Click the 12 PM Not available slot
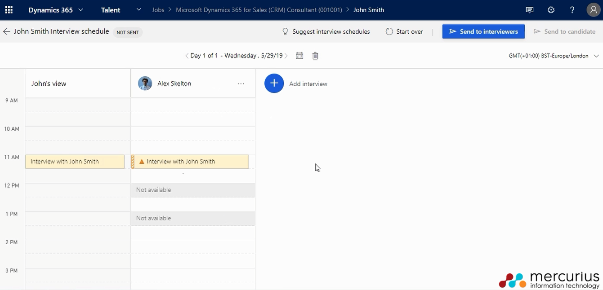 (x=193, y=190)
